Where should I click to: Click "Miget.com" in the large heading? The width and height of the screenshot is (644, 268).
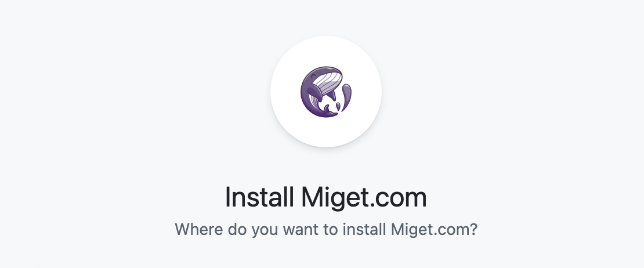point(364,197)
